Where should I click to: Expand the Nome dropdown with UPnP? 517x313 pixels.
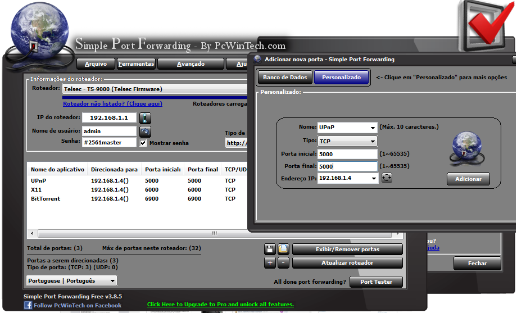point(372,128)
